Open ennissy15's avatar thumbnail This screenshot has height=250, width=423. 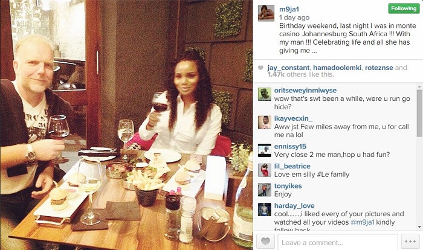click(265, 150)
